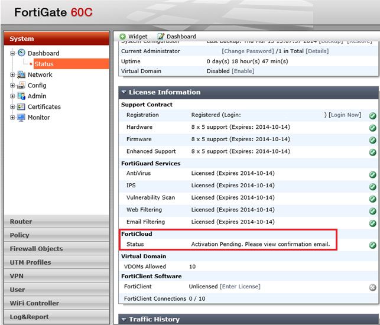Click the FortiGate 60C logo
The width and height of the screenshot is (380, 325).
(x=54, y=12)
